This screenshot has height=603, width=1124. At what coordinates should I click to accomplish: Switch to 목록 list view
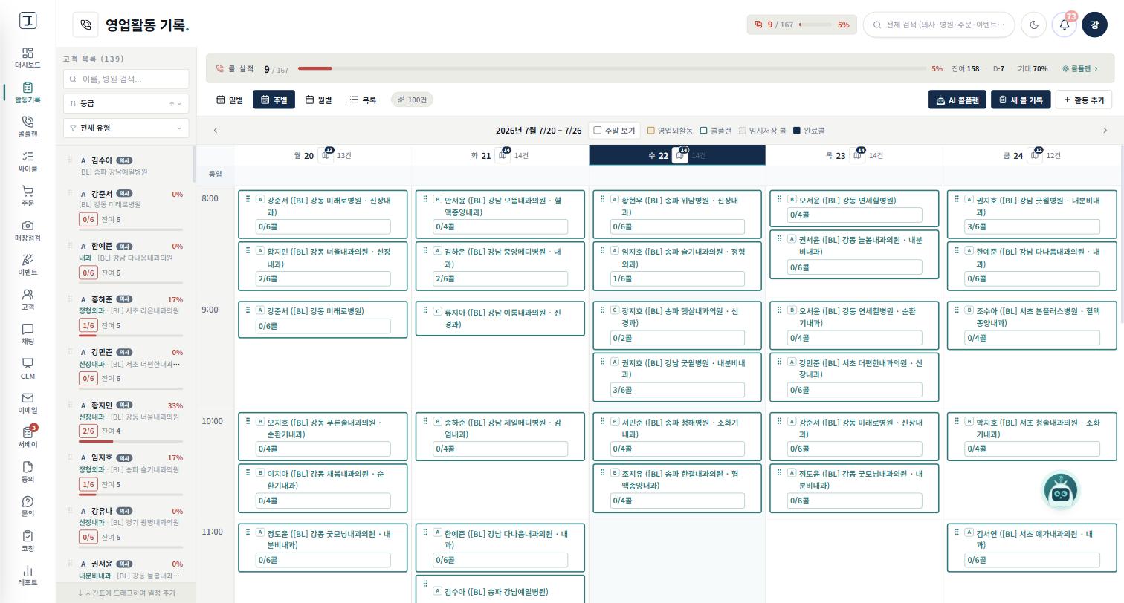click(x=363, y=100)
